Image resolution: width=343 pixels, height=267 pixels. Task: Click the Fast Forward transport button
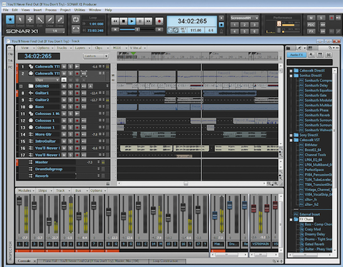[148, 21]
